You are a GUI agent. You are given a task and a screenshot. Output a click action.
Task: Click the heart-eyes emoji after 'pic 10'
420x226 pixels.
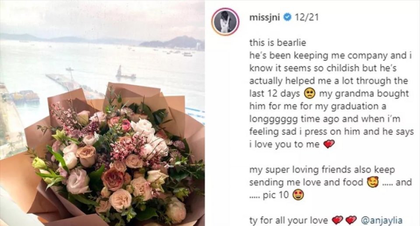click(x=298, y=195)
